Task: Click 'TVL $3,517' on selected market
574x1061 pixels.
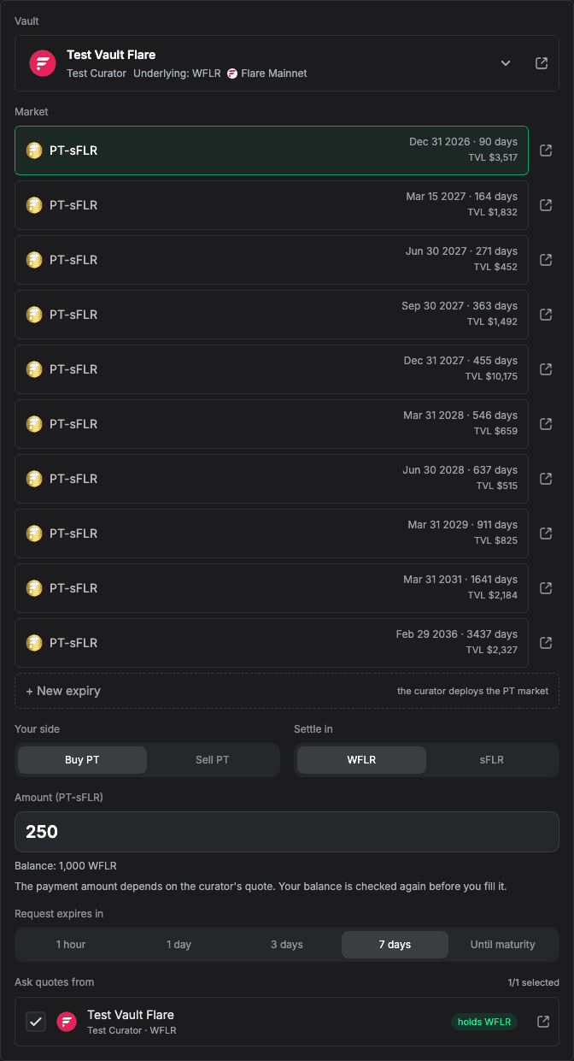Action: click(492, 157)
